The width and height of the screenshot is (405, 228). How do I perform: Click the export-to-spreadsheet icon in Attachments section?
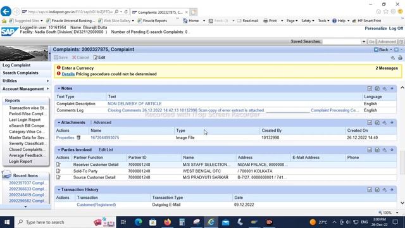[377, 122]
